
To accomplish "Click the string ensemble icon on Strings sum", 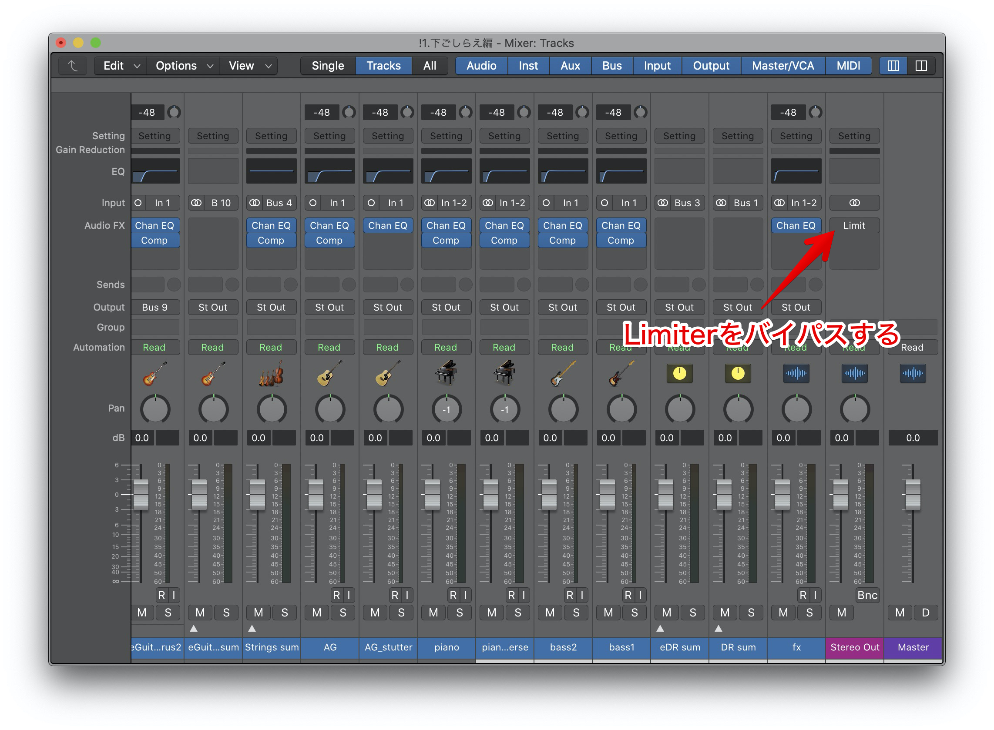I will (271, 373).
